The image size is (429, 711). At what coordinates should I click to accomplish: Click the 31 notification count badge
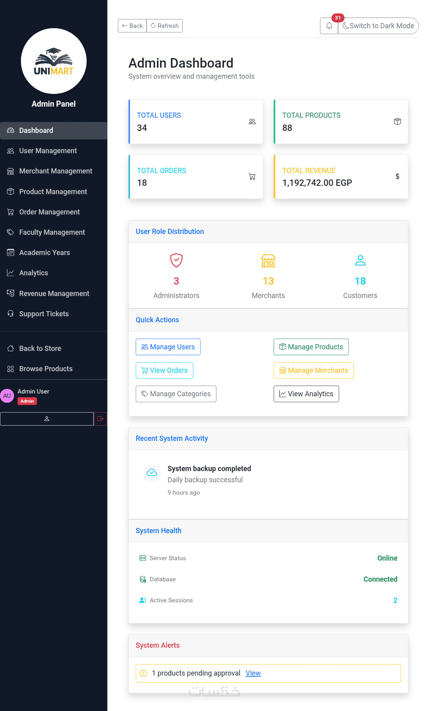point(338,18)
